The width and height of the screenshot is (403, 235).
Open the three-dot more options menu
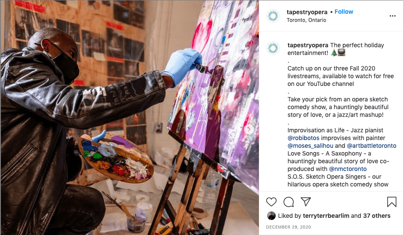(x=392, y=16)
